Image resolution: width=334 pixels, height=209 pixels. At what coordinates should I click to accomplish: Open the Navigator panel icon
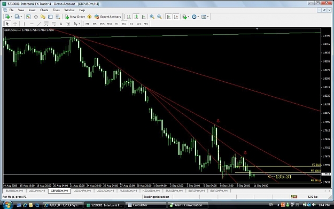43,17
